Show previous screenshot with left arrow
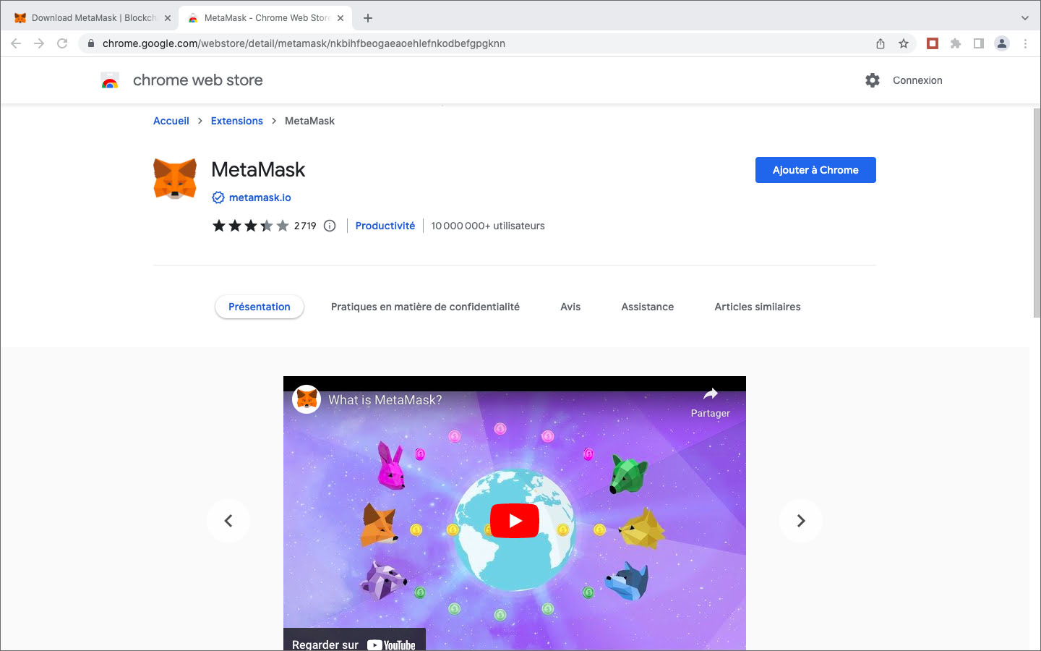The height and width of the screenshot is (651, 1041). [x=228, y=521]
